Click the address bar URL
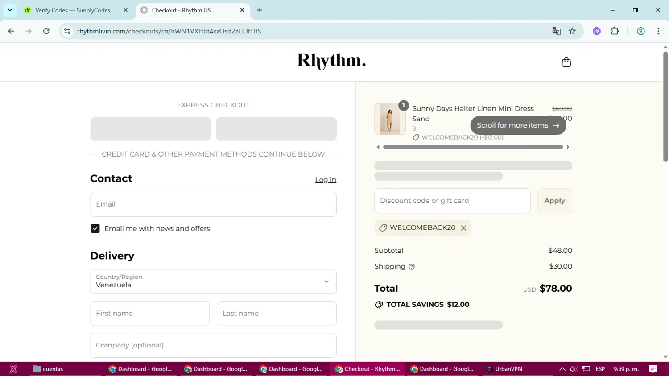 (x=169, y=31)
